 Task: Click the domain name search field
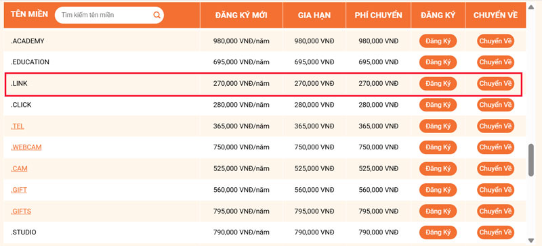coord(109,15)
